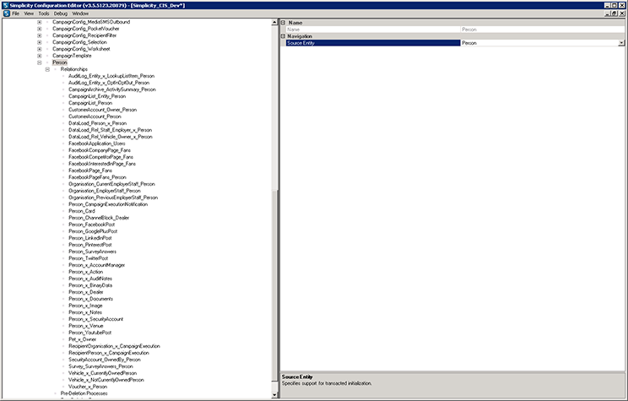Collapse the Navigation property category
628x401 pixels.
[283, 35]
